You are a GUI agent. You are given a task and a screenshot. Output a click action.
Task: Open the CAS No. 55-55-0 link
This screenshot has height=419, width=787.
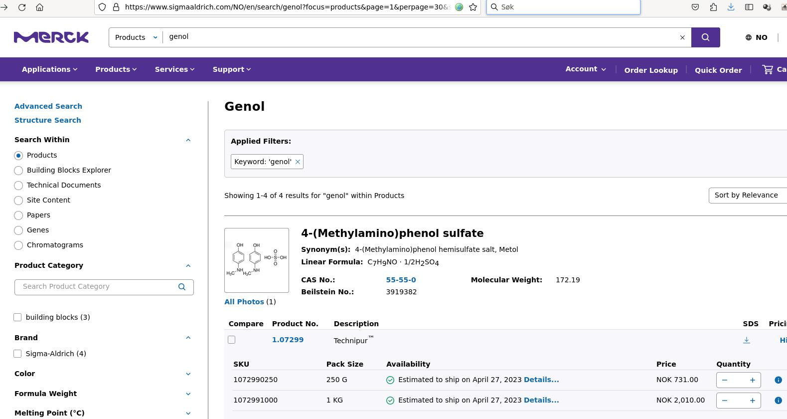(401, 280)
